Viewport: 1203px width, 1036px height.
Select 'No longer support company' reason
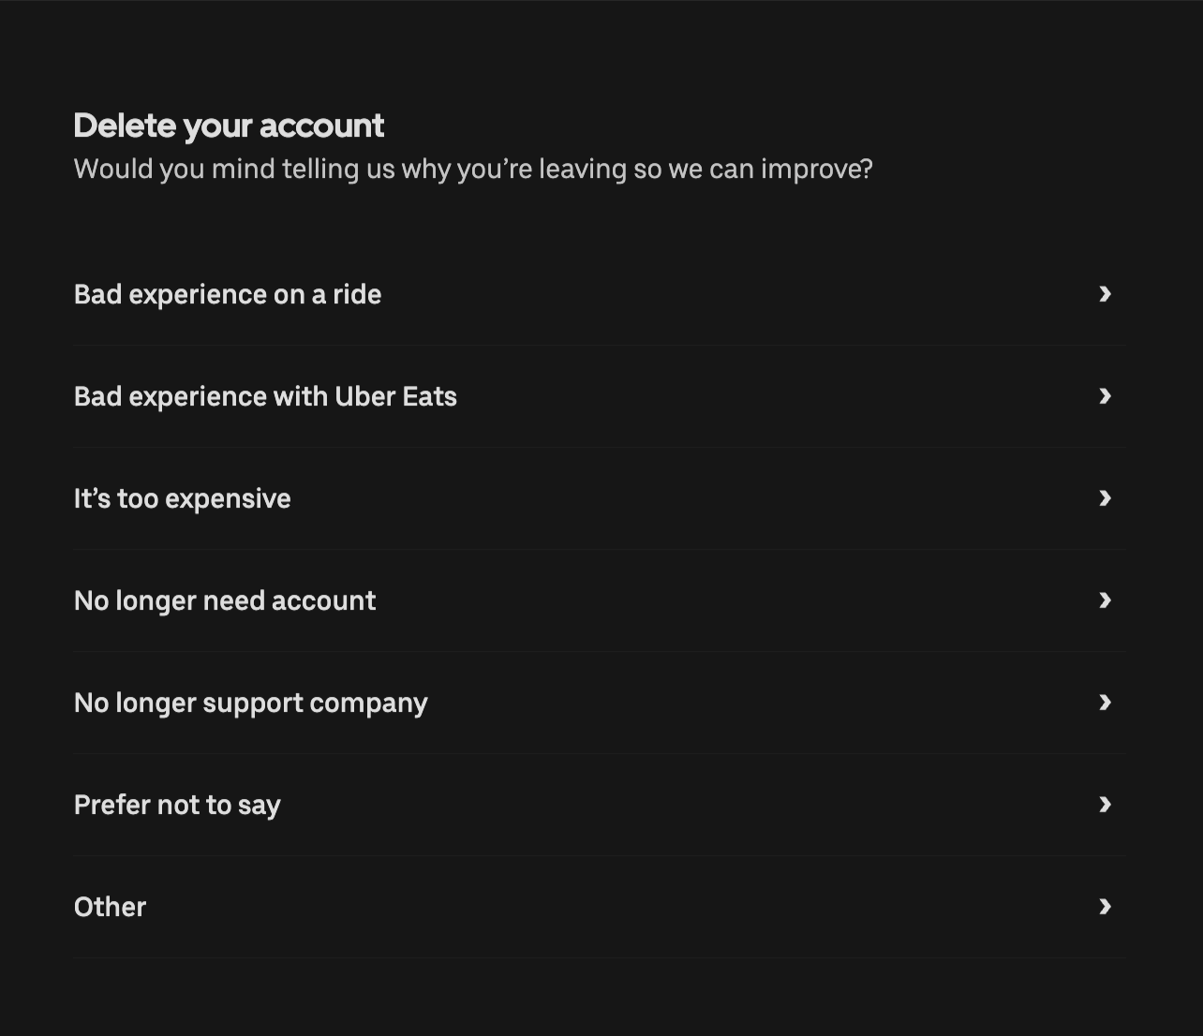[250, 703]
